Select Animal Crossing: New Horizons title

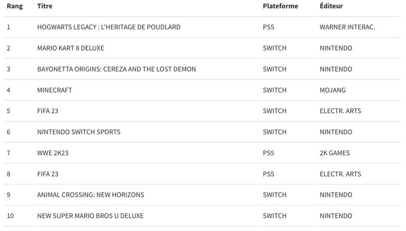[x=91, y=195]
